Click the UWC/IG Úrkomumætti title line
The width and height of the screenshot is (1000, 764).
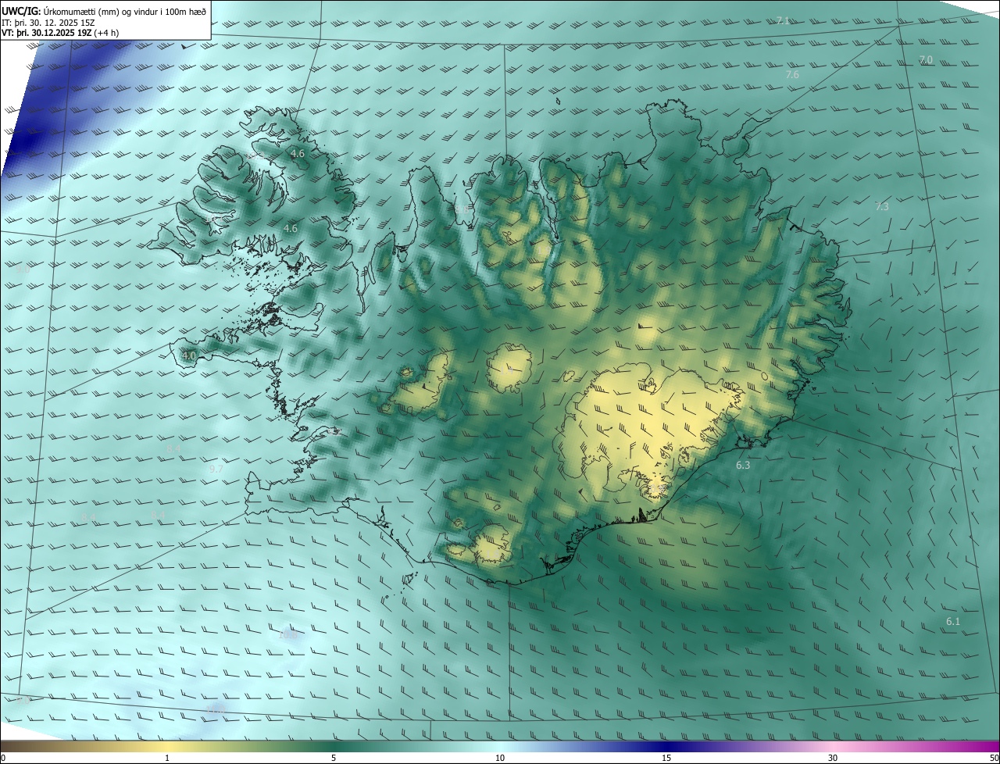point(104,11)
